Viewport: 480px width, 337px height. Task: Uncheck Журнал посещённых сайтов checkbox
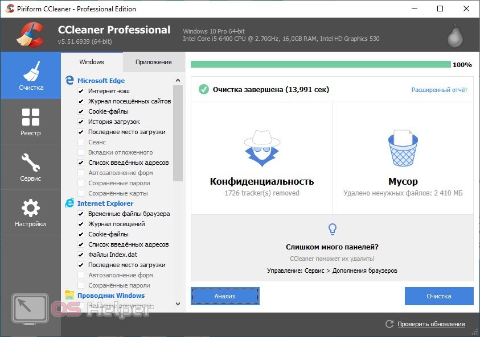(x=81, y=101)
